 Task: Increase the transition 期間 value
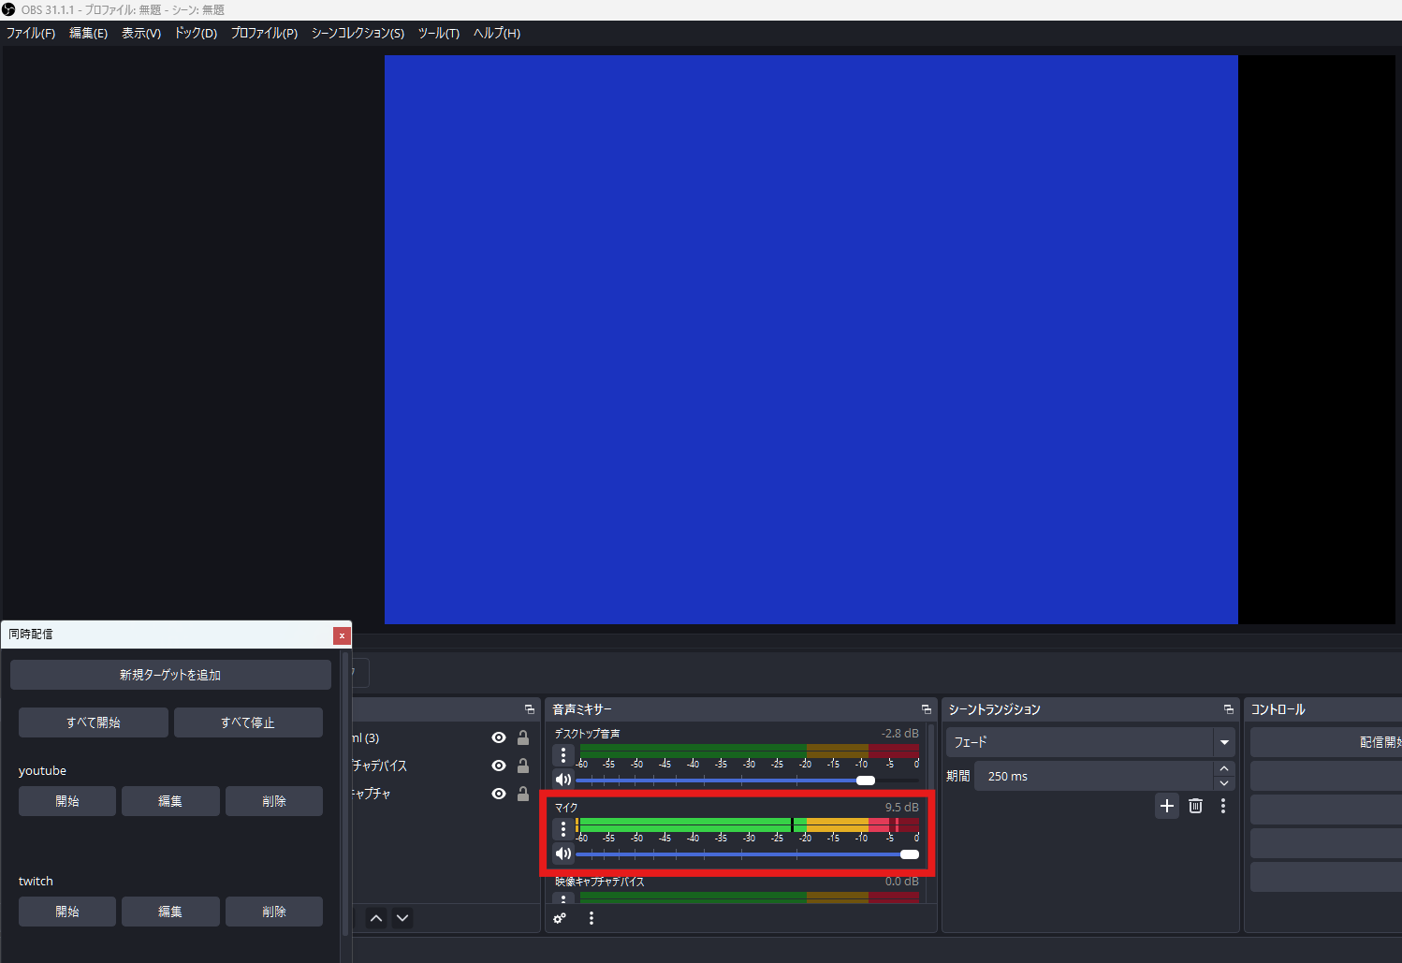(1224, 768)
